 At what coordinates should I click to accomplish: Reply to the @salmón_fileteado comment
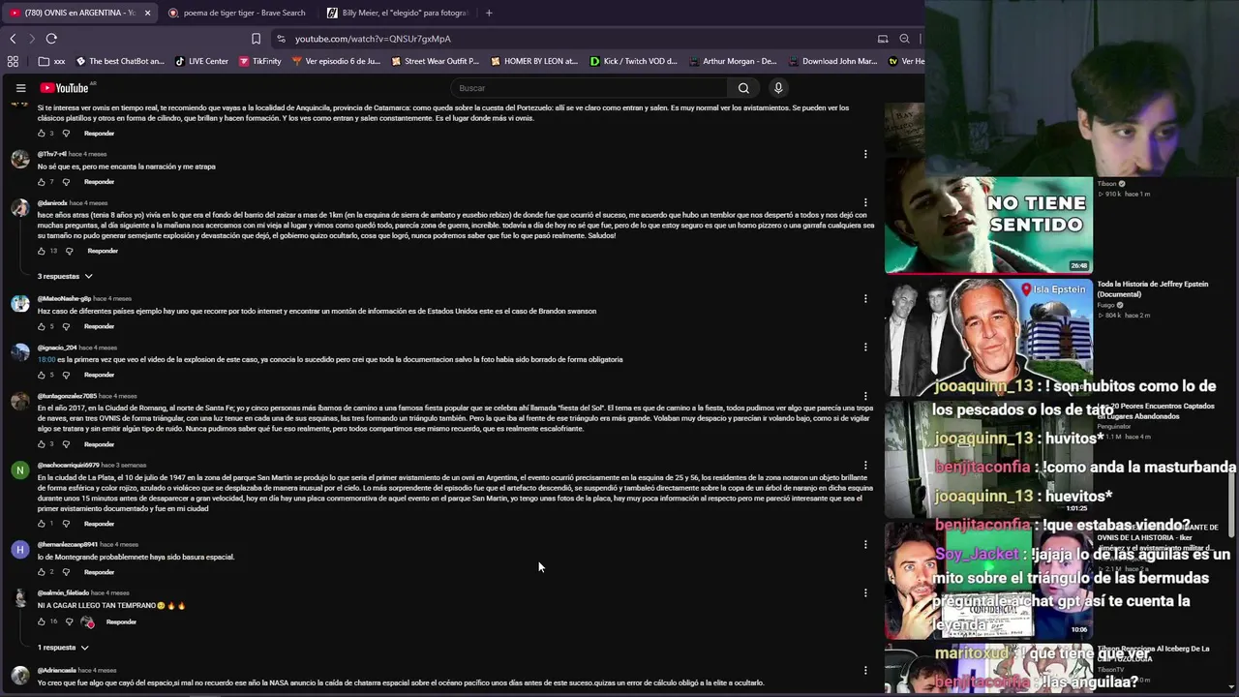121,621
